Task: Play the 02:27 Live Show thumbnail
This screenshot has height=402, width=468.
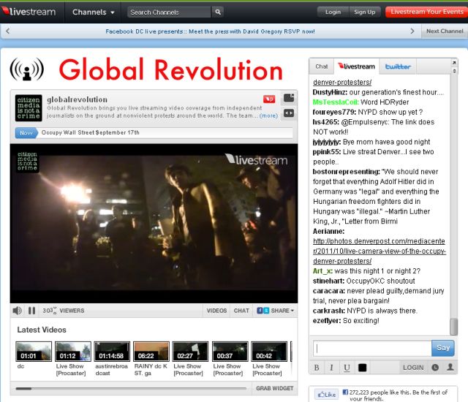Action: (190, 352)
